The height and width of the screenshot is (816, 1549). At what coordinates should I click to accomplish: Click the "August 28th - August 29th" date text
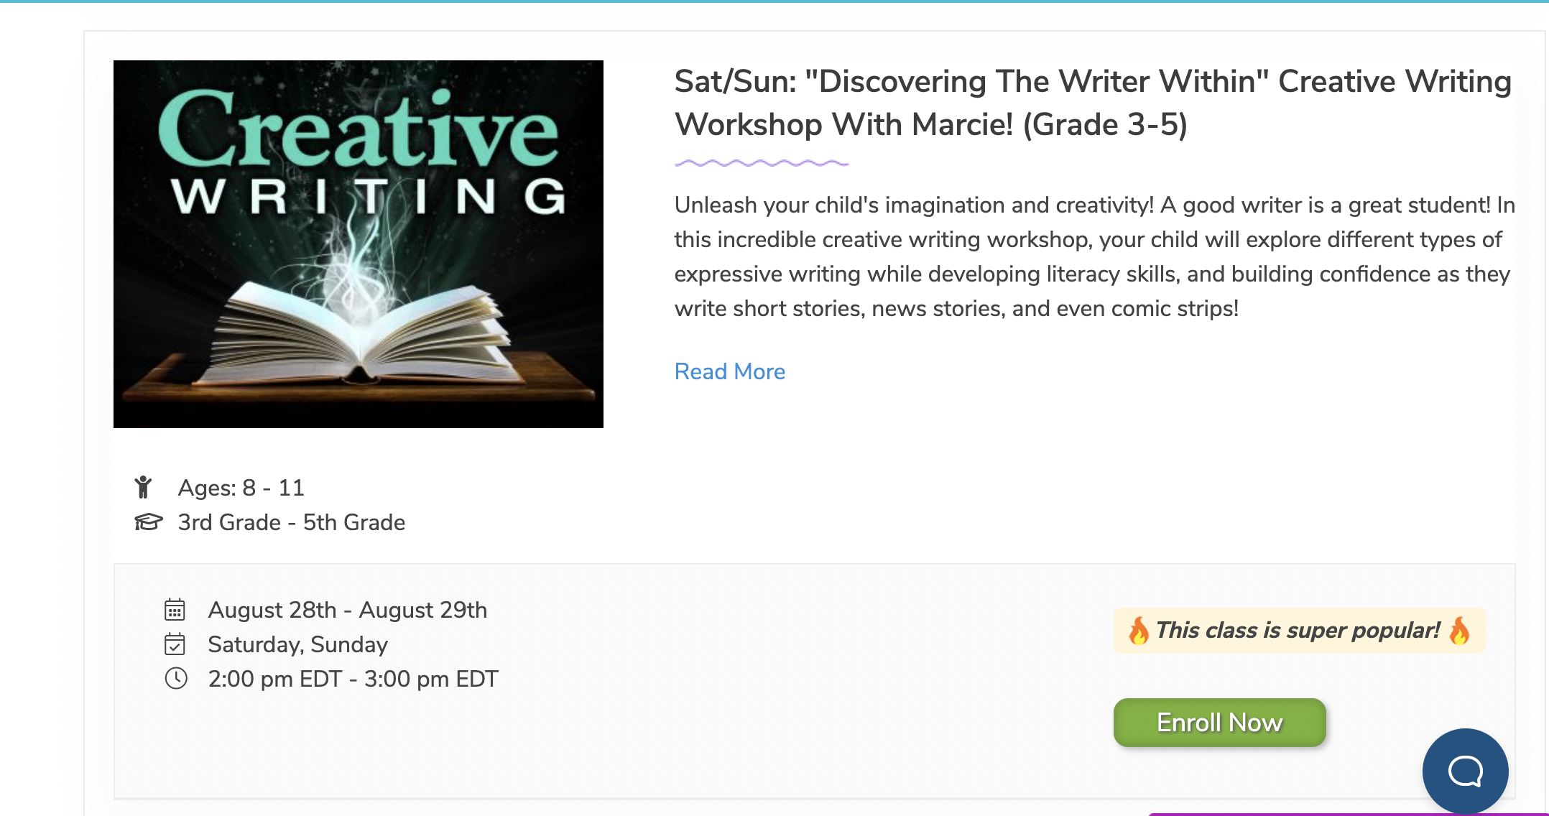click(x=348, y=610)
